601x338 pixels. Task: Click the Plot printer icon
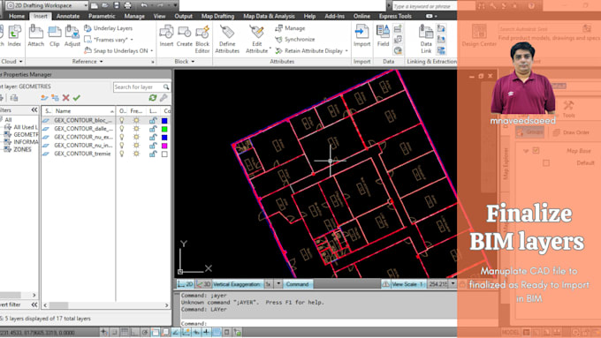[x=127, y=5]
